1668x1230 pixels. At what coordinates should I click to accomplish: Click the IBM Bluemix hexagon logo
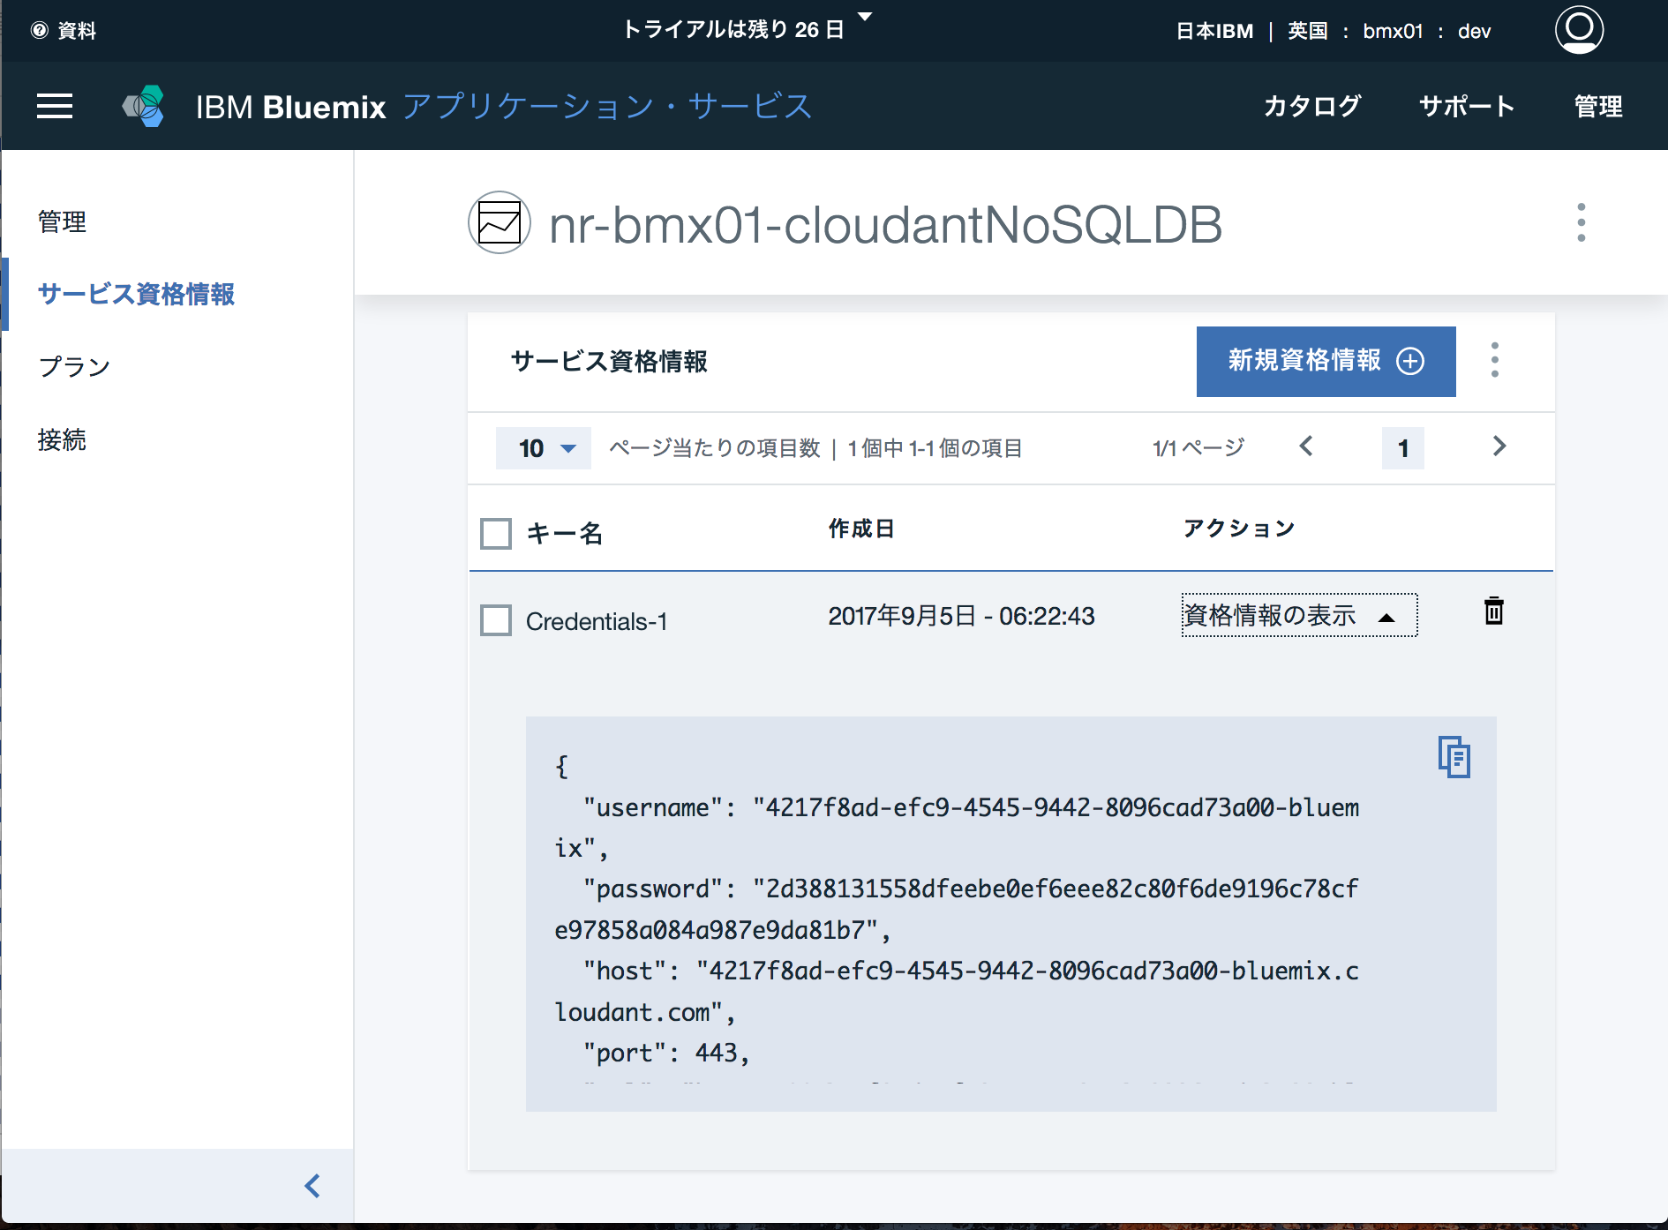click(x=144, y=106)
